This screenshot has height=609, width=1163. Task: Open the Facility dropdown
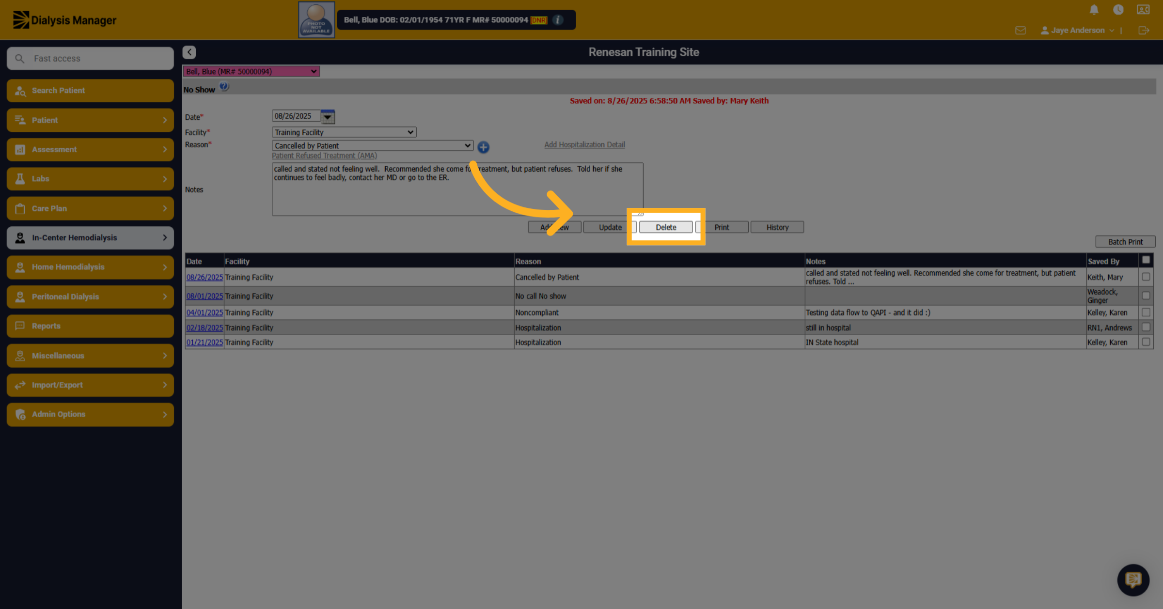click(344, 132)
